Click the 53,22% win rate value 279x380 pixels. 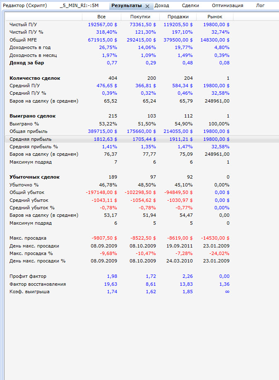(x=108, y=124)
